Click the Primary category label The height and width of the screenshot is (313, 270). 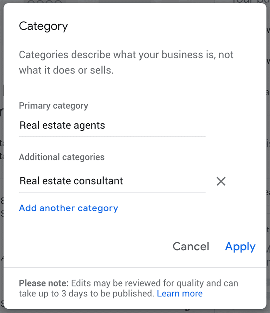click(54, 106)
